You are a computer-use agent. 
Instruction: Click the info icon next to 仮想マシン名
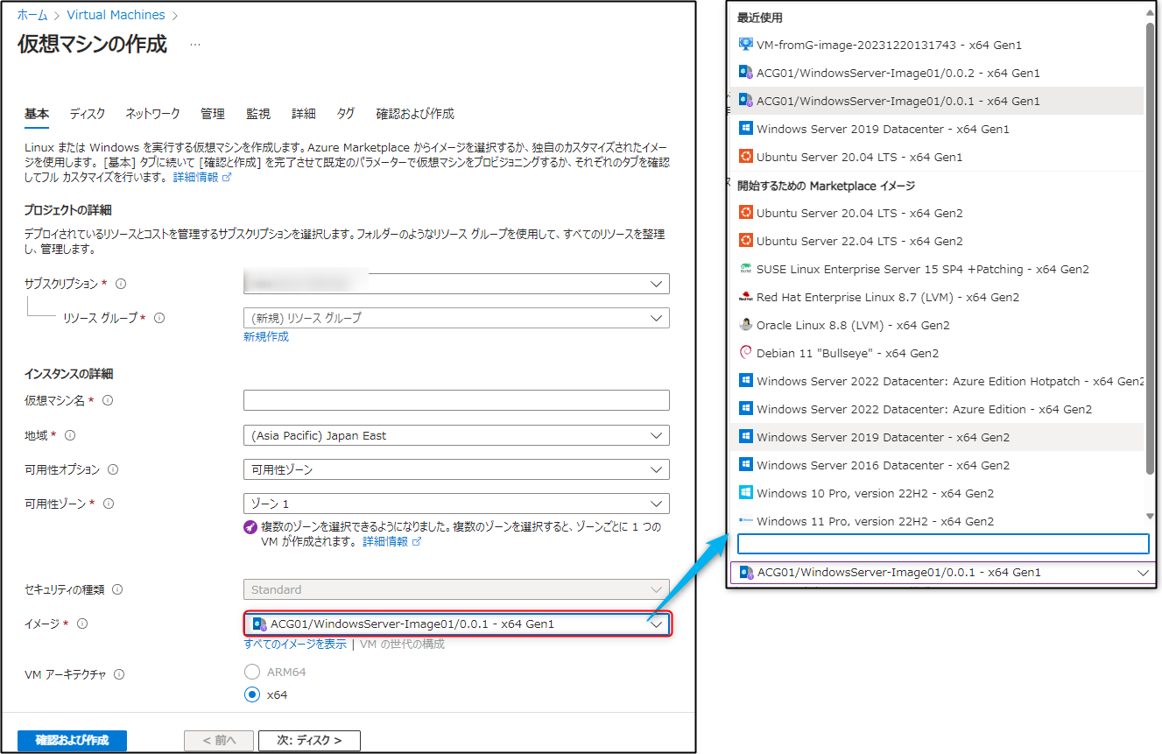(x=108, y=400)
